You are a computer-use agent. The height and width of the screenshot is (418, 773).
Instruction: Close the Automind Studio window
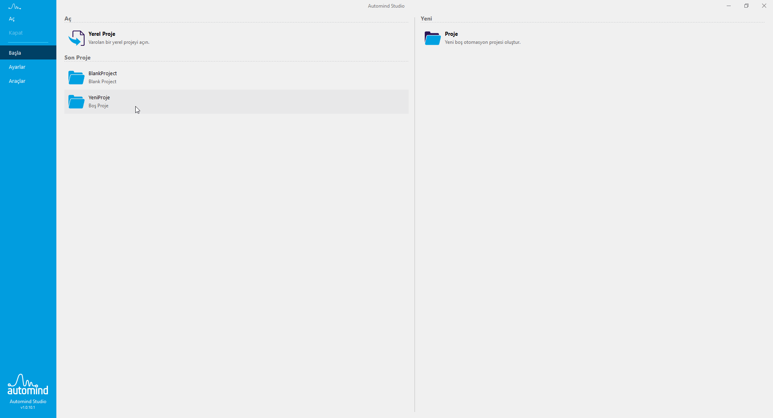[x=764, y=6]
